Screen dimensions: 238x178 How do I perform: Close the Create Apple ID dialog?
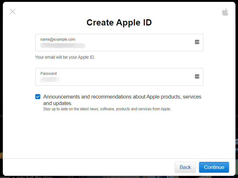(x=12, y=11)
